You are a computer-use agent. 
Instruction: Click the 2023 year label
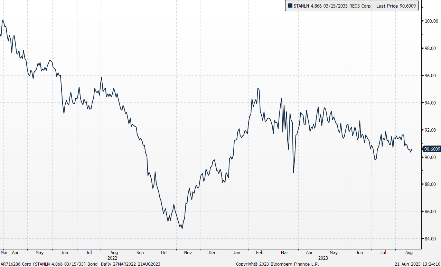tap(323, 258)
